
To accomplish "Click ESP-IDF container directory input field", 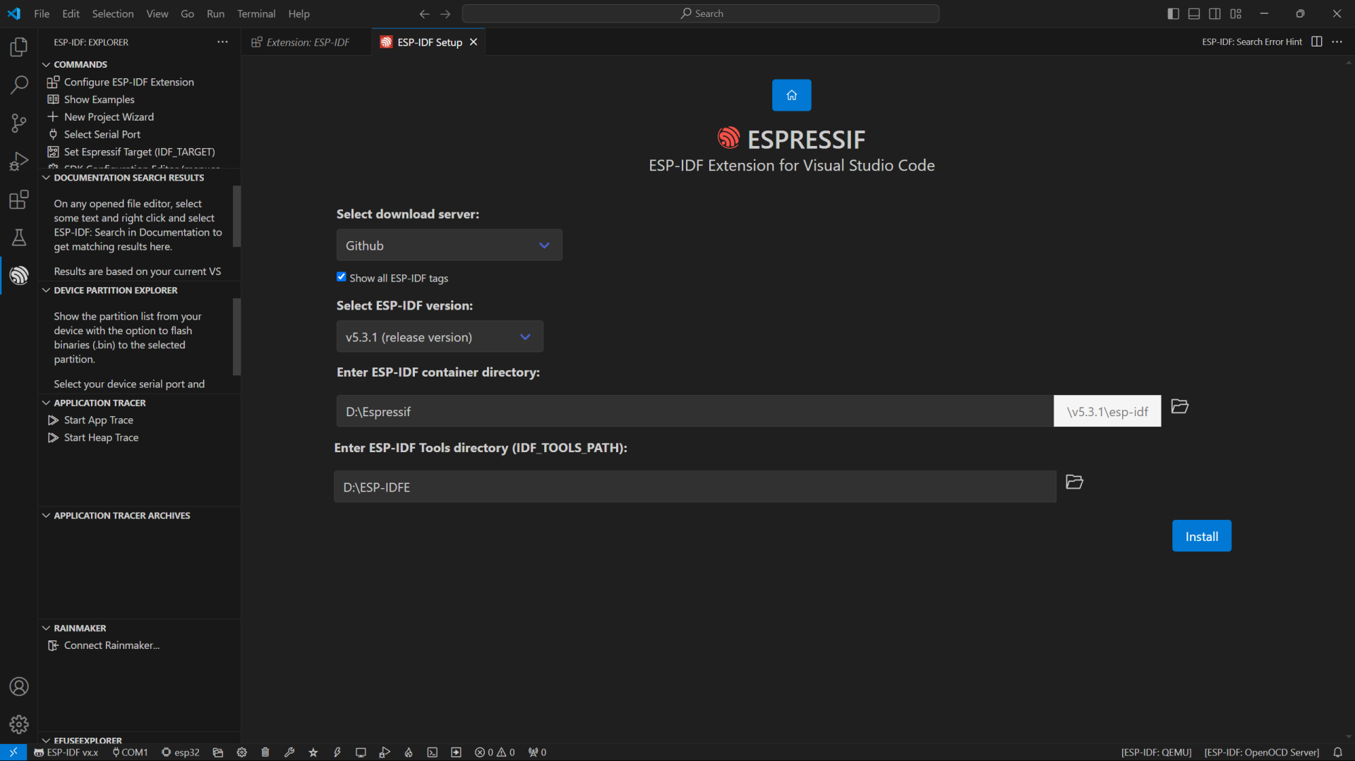I will (694, 411).
